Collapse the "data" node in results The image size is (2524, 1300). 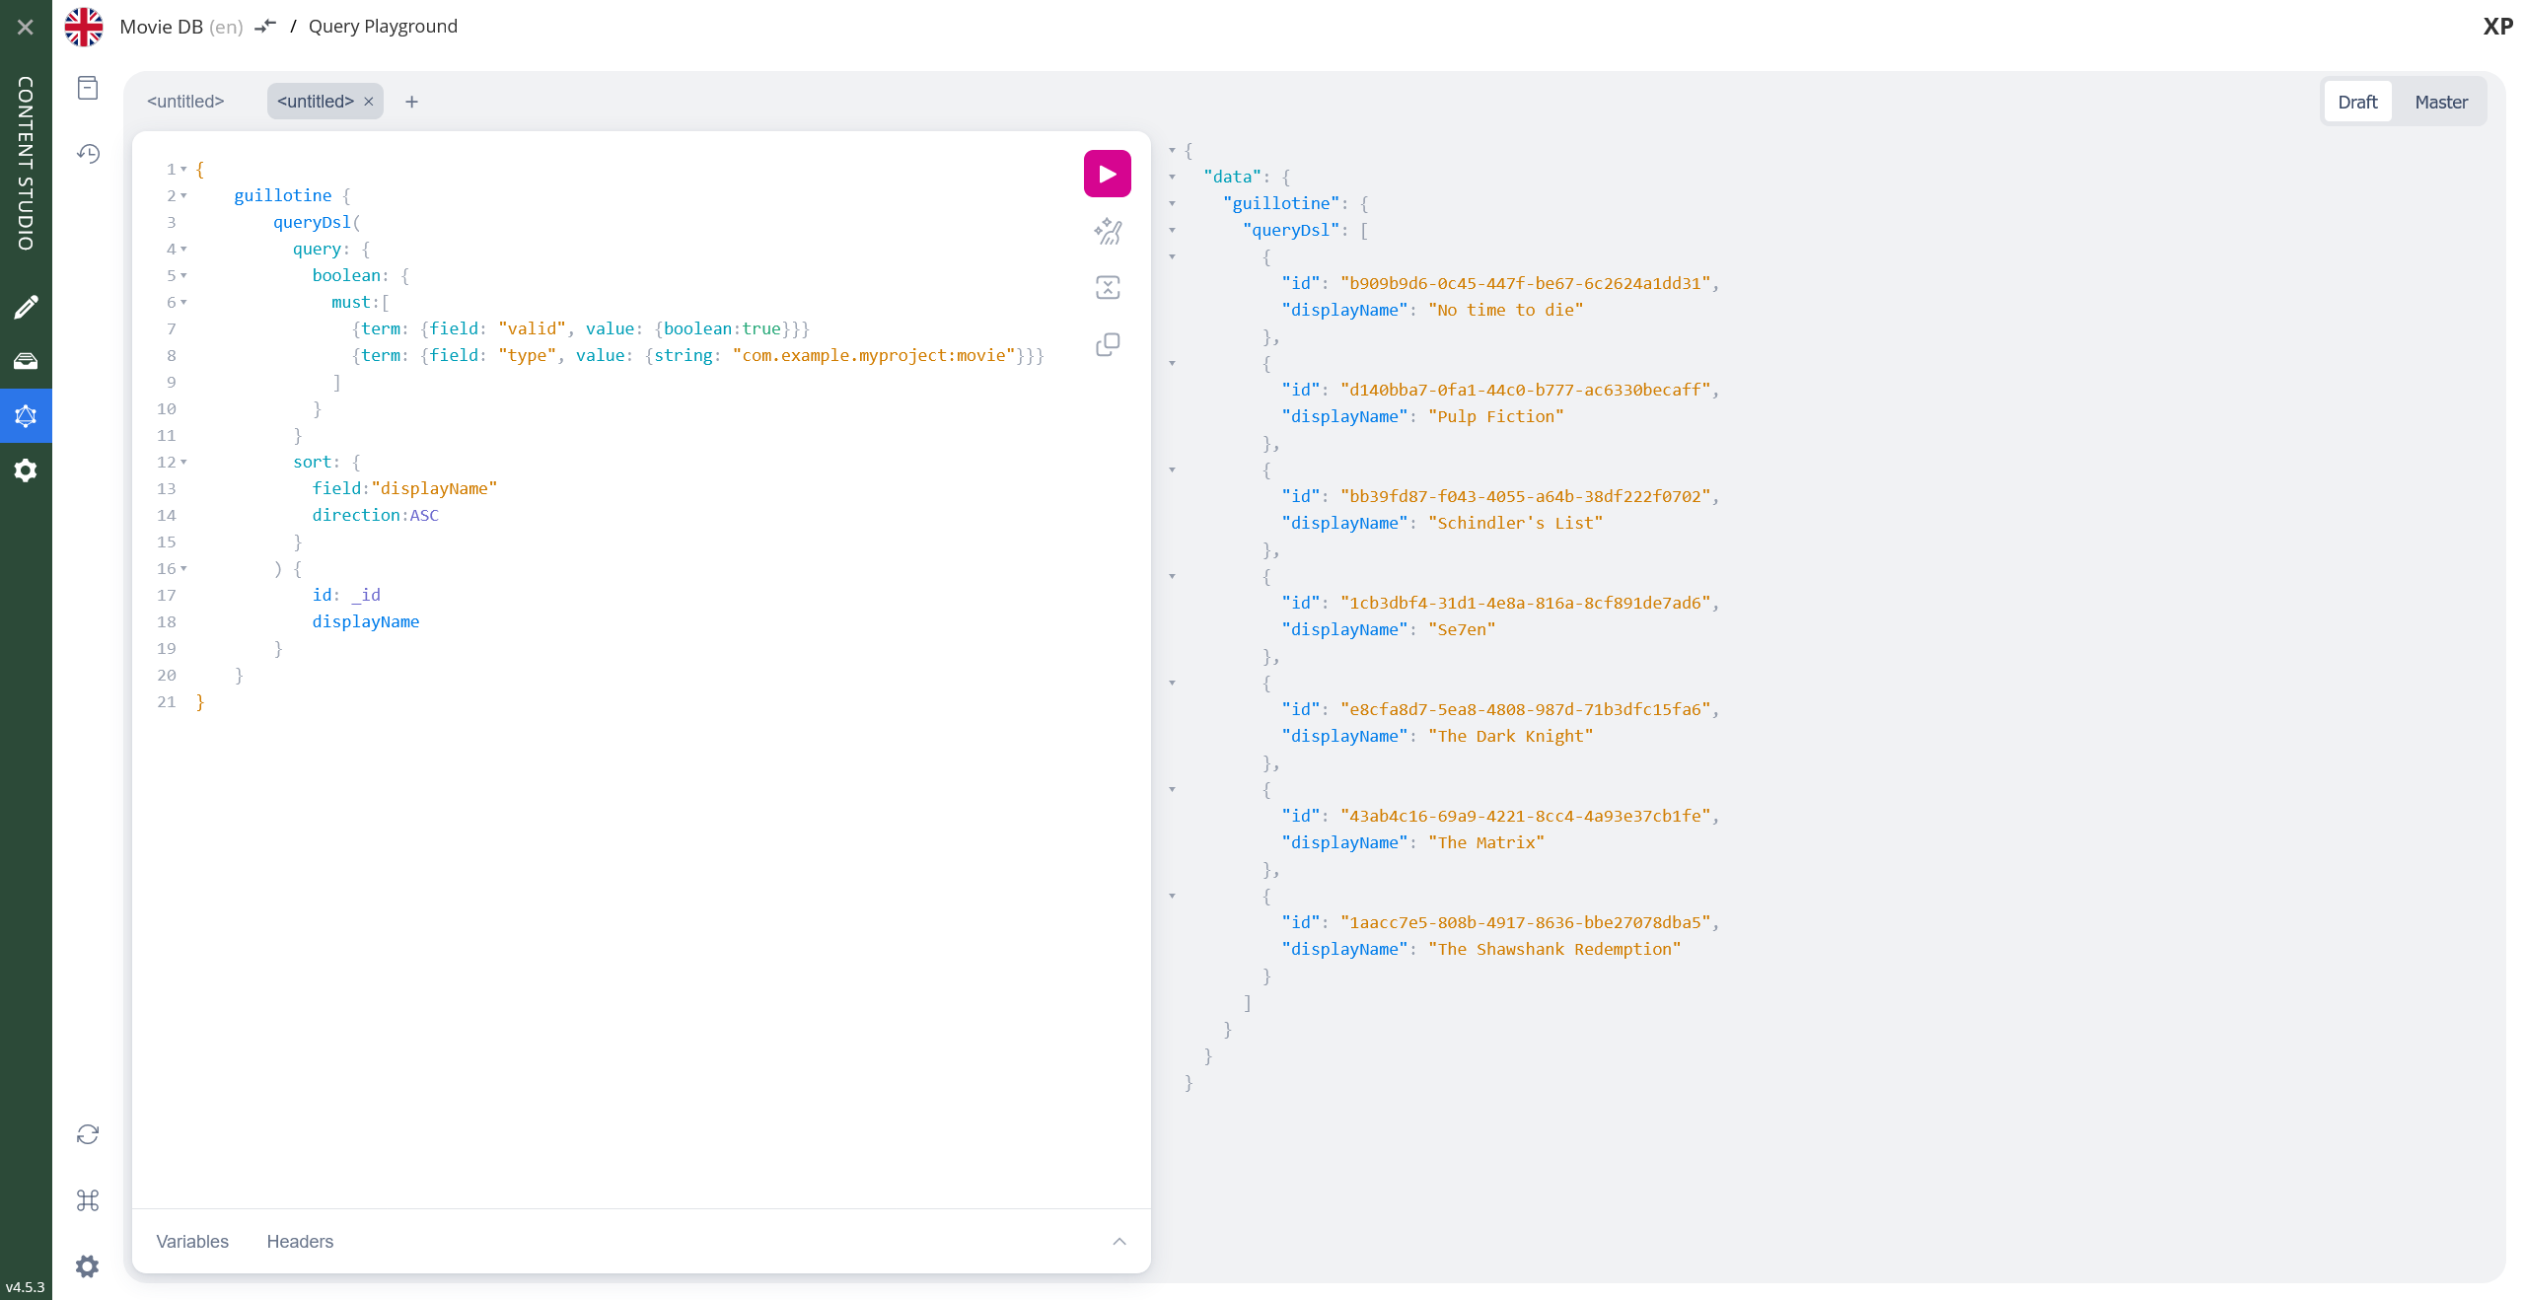[1172, 177]
